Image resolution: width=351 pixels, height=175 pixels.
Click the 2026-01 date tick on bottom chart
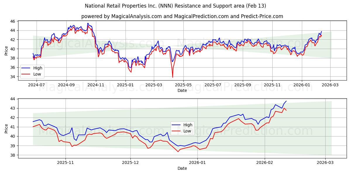click(197, 163)
